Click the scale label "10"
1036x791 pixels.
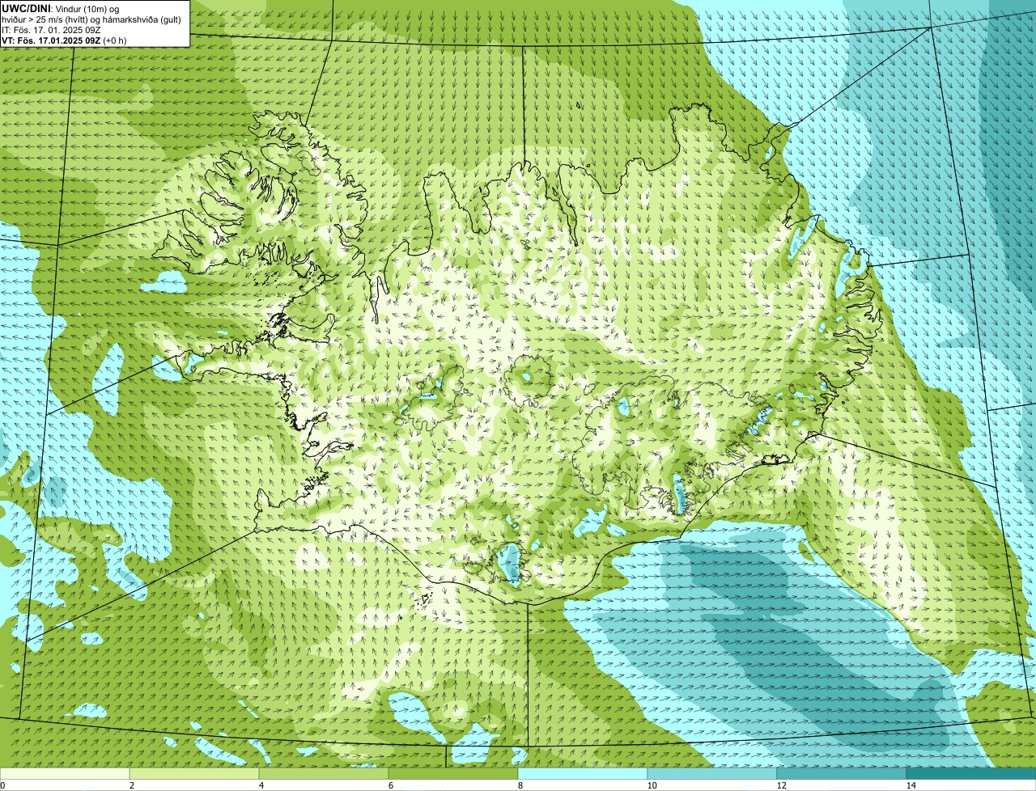tap(652, 785)
